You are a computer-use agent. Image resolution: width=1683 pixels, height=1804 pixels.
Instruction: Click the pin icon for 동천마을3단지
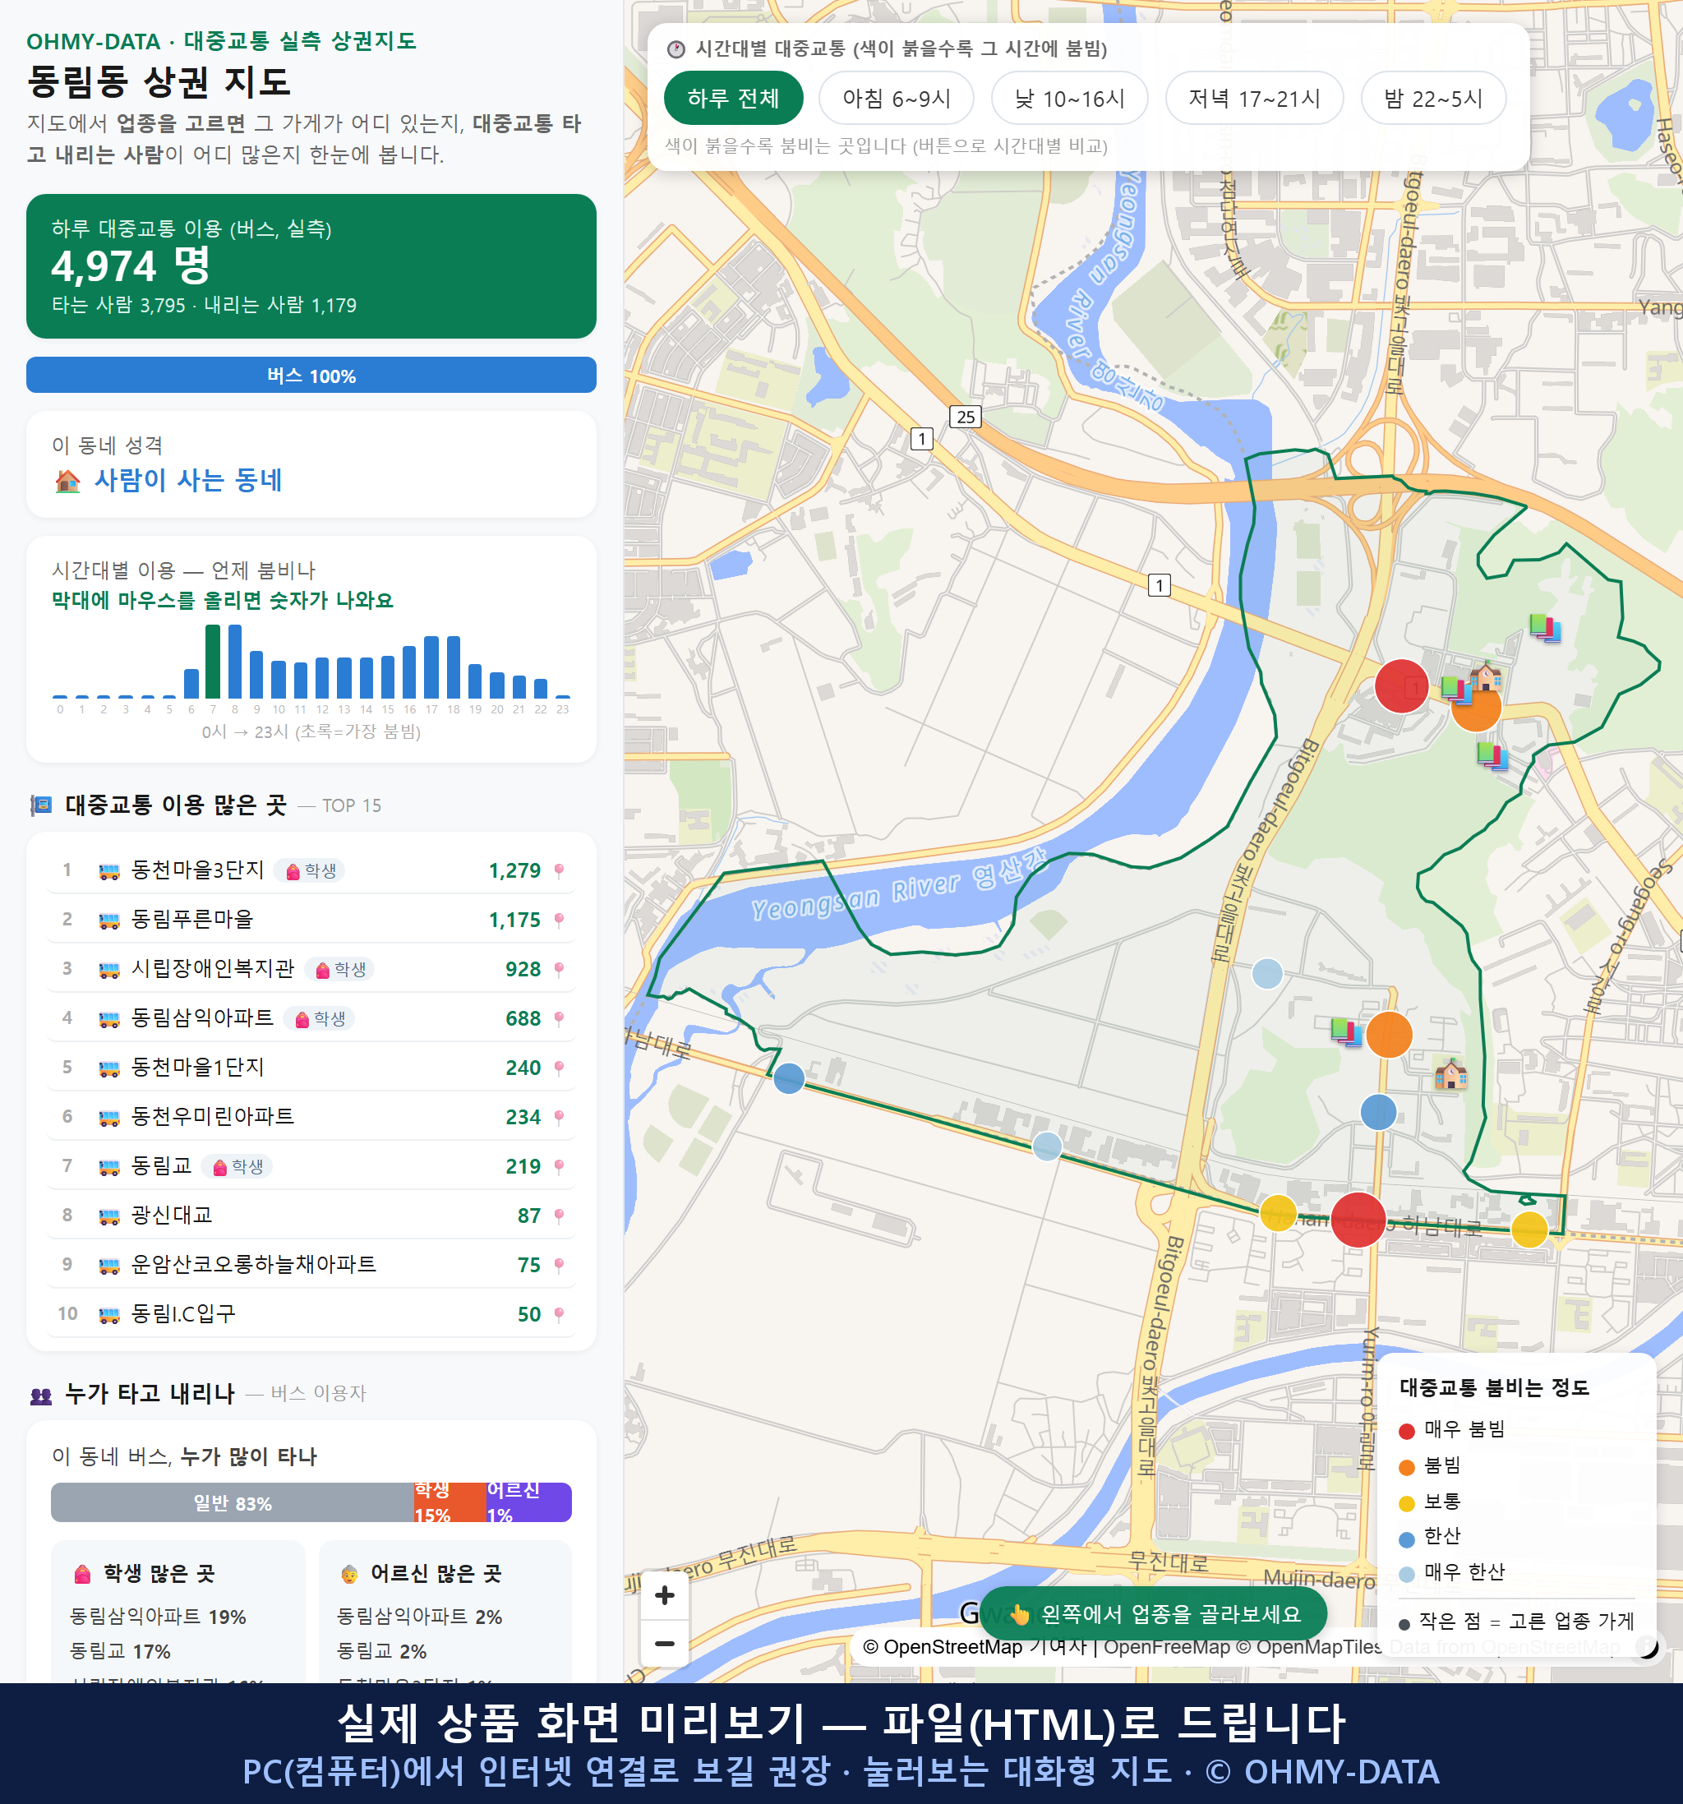tap(559, 871)
